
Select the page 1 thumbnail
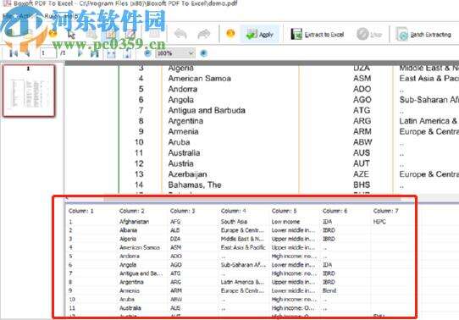[29, 91]
